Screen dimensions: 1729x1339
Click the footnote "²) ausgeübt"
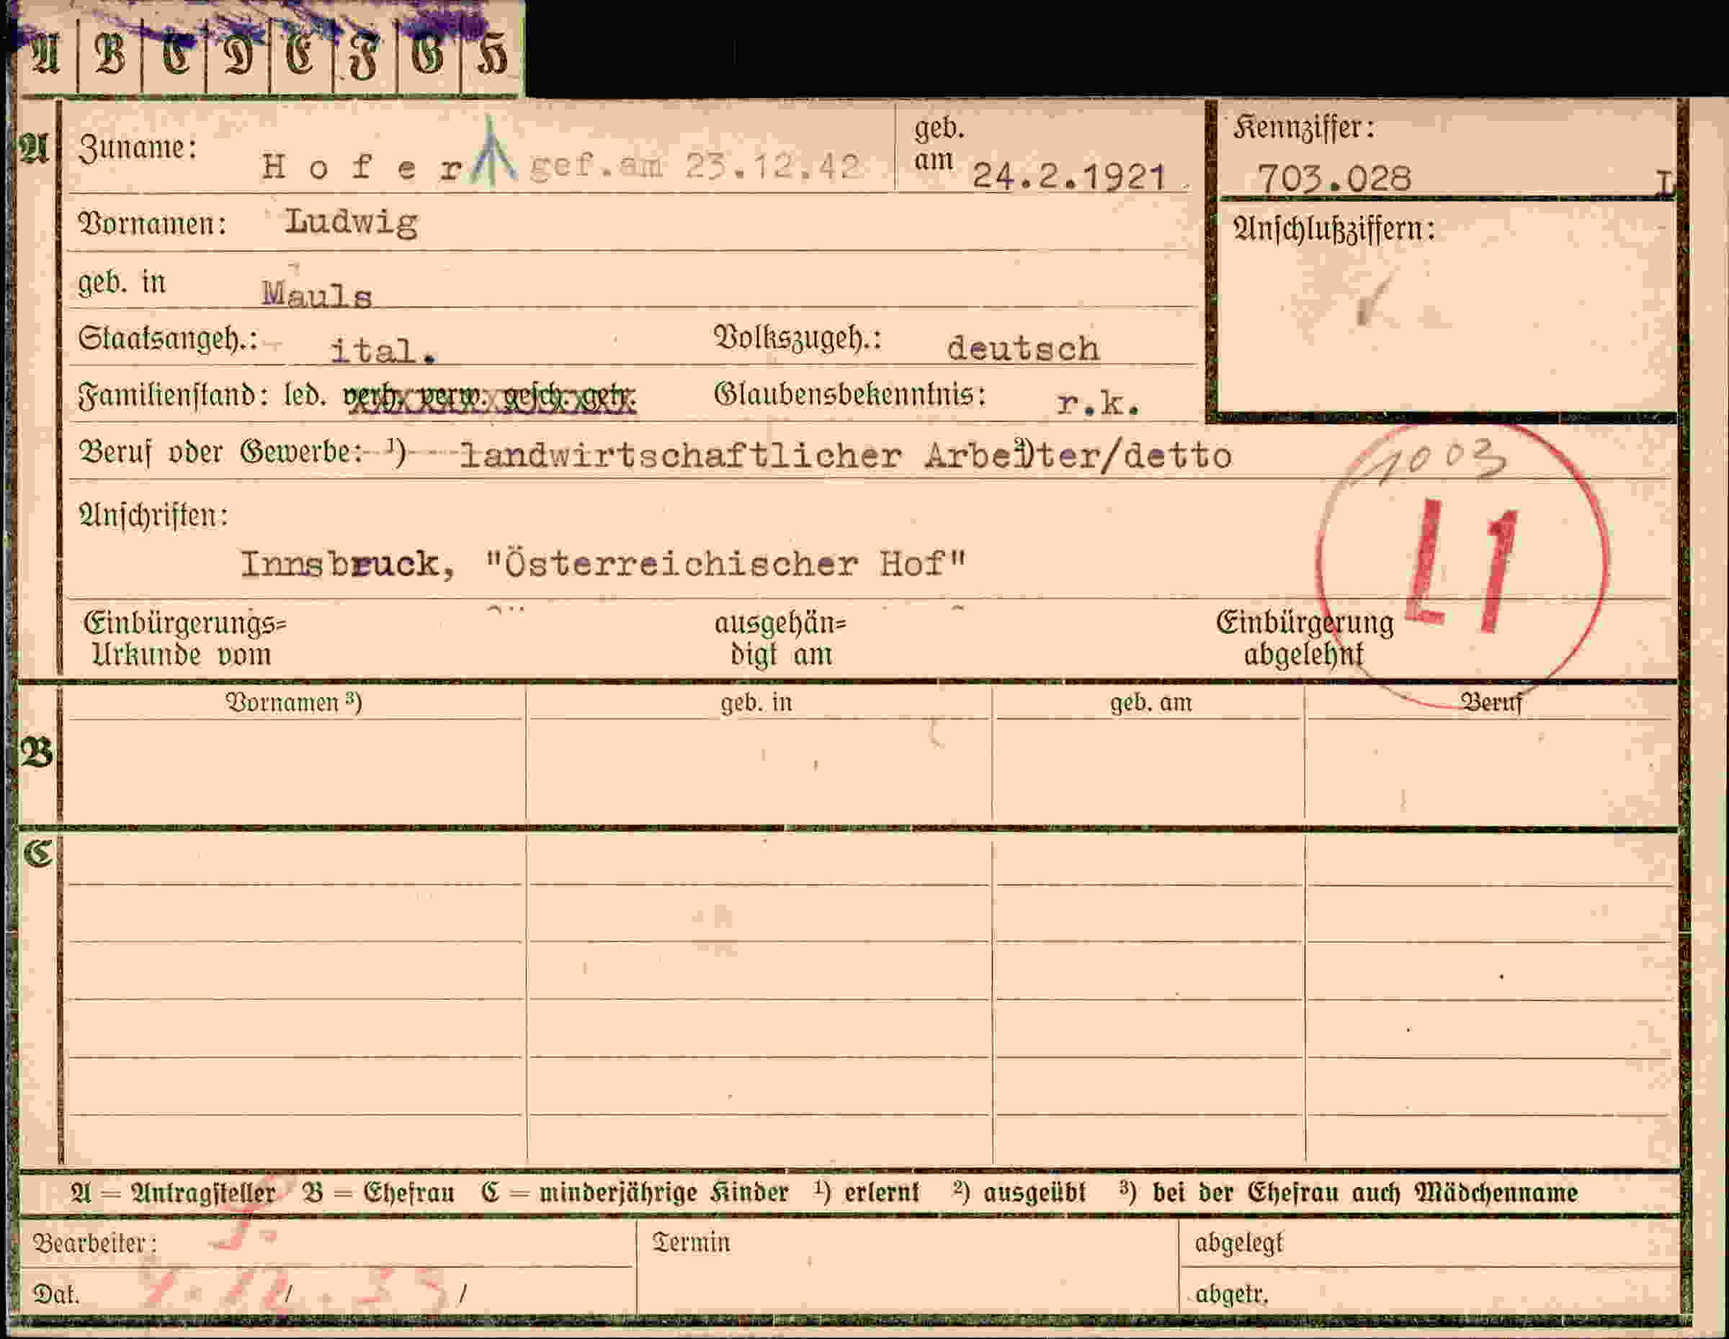1019,1192
